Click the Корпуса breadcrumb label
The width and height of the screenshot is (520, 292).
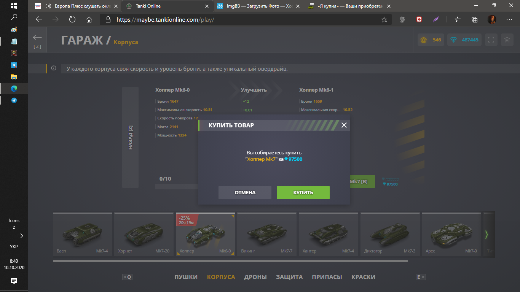(x=126, y=42)
